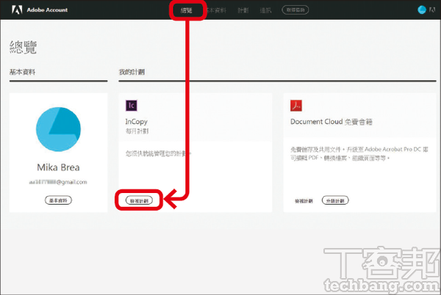Open the 通訊 communication tab
This screenshot has height=295, width=441.
pos(265,10)
